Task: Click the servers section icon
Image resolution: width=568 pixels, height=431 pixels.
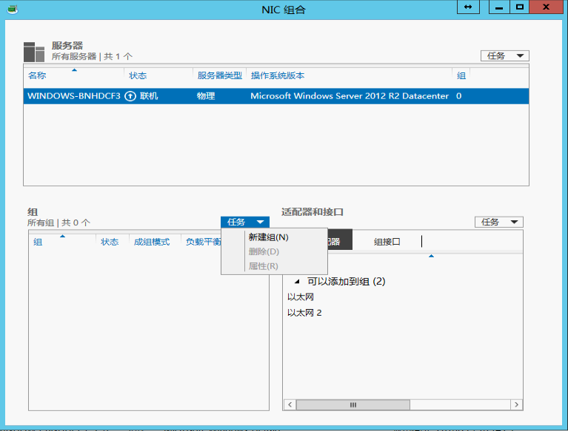Action: 34,52
